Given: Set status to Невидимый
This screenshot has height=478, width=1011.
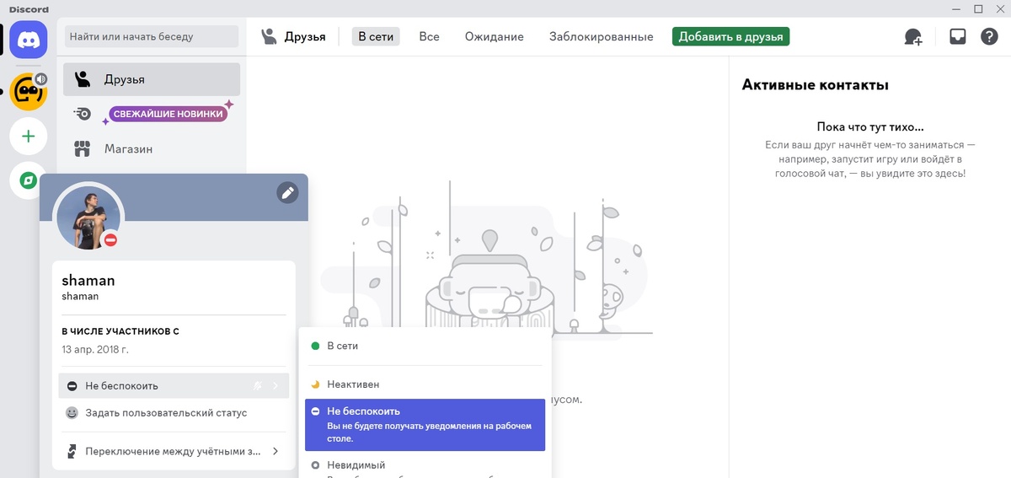Looking at the screenshot, I should (x=425, y=466).
